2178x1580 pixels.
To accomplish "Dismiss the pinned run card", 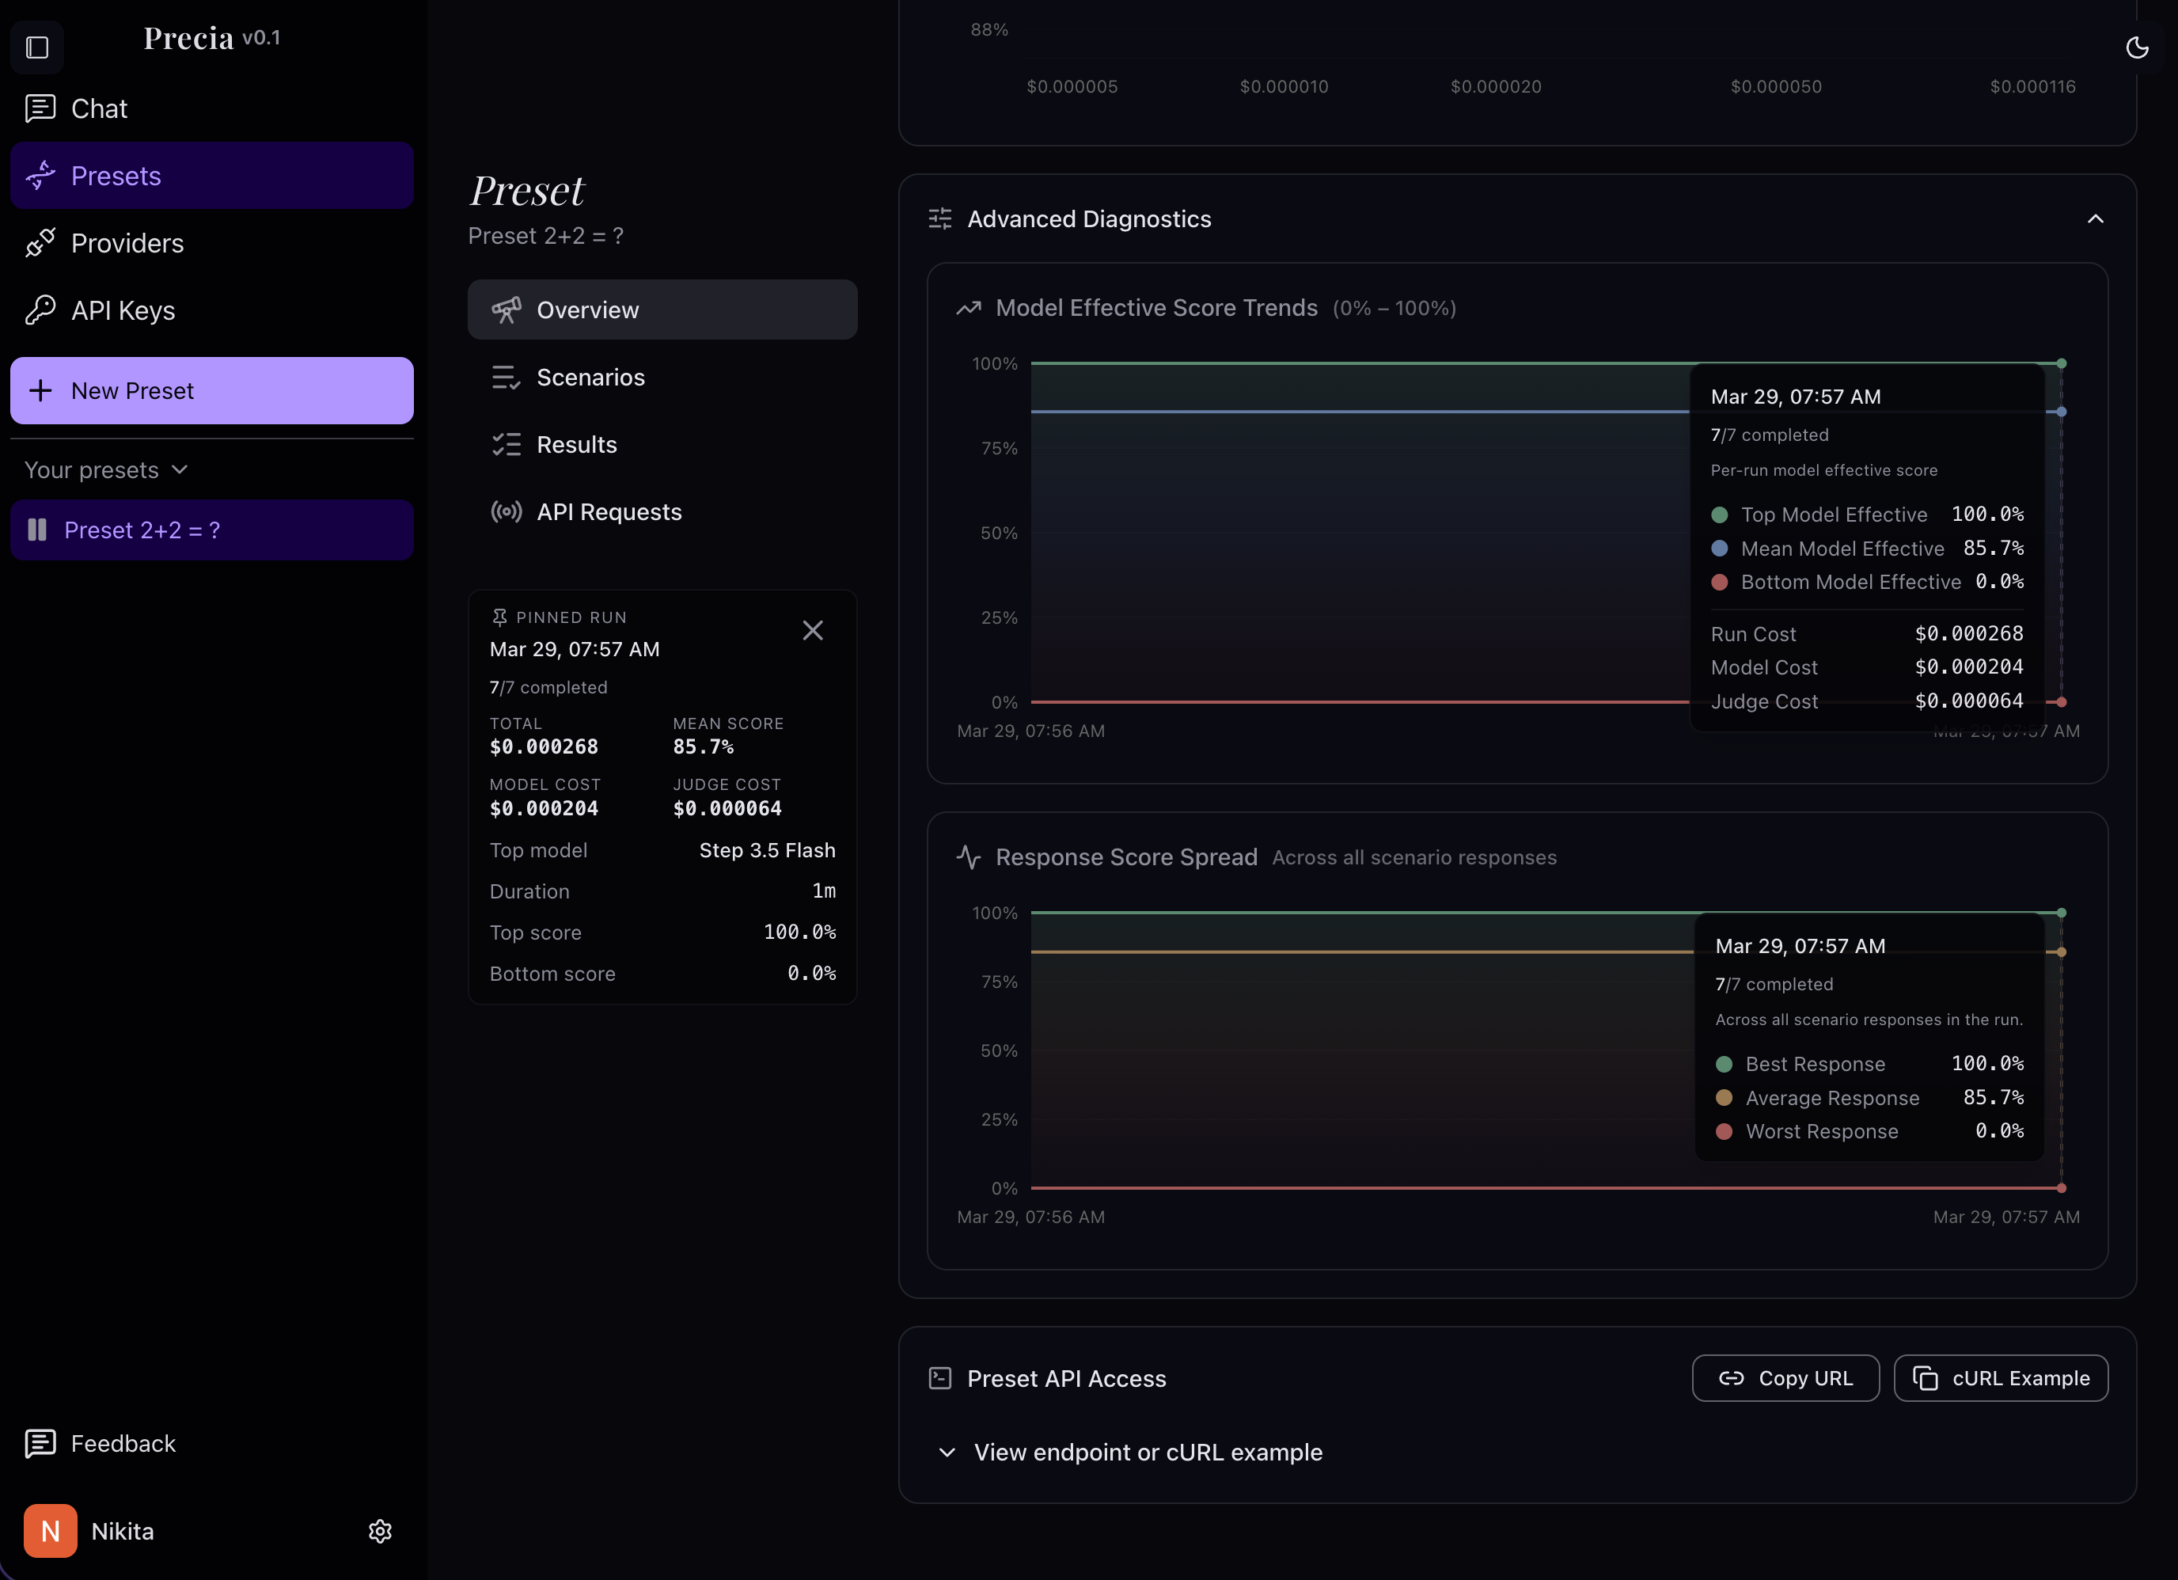I will coord(813,630).
